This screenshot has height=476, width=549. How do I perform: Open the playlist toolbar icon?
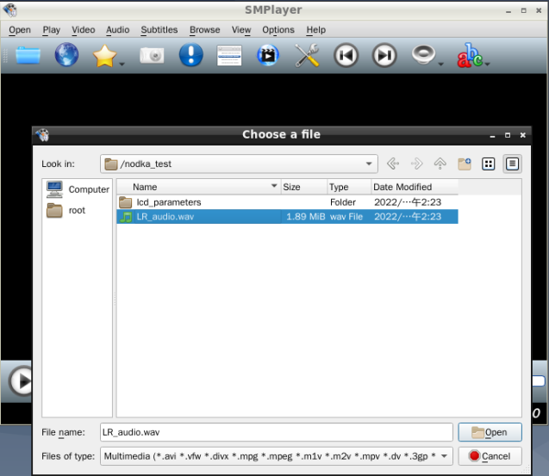click(x=229, y=56)
